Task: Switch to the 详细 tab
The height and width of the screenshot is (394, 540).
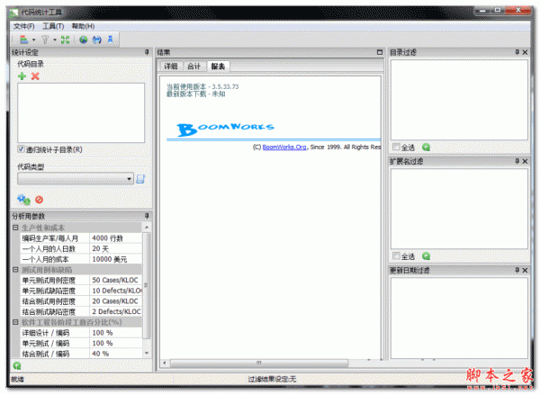Action: coord(171,66)
